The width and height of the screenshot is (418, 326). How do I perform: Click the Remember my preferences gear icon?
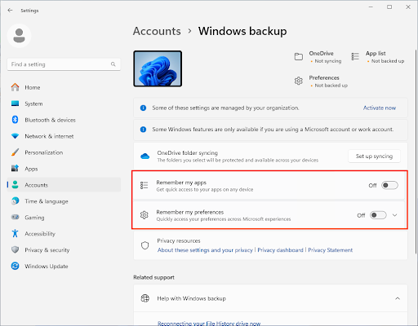(x=144, y=215)
